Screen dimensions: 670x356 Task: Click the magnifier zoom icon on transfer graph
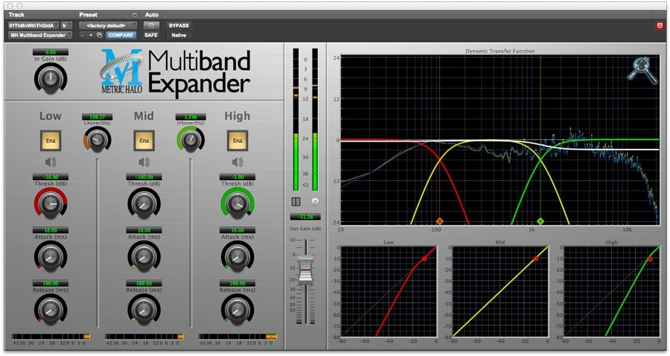642,70
